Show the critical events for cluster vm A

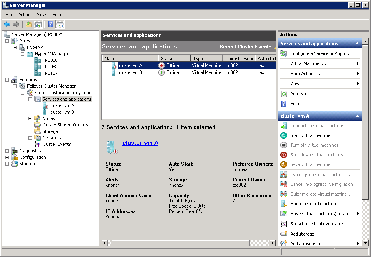(319, 223)
